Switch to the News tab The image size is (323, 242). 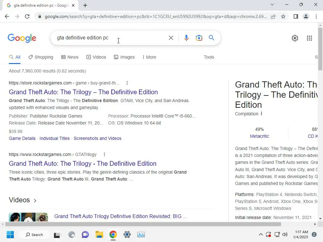point(70,57)
